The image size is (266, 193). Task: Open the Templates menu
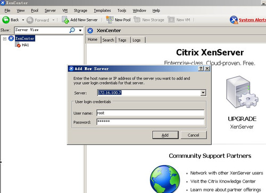point(102,11)
